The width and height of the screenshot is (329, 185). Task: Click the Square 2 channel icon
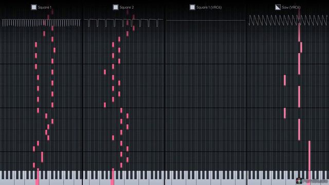tap(115, 7)
